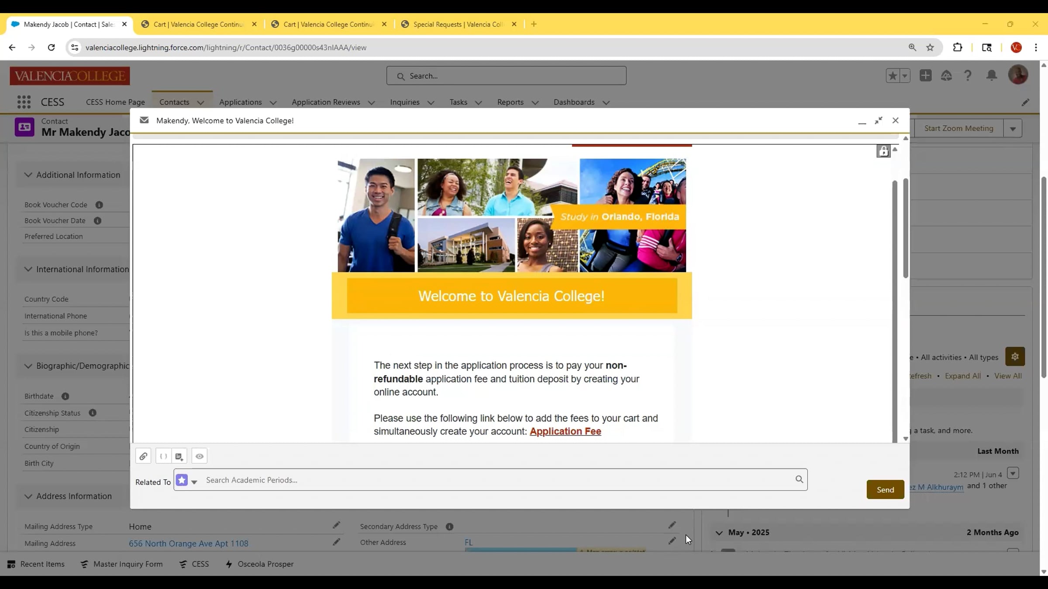The width and height of the screenshot is (1048, 589).
Task: Click the timeline filter gear icon
Action: click(x=1015, y=356)
